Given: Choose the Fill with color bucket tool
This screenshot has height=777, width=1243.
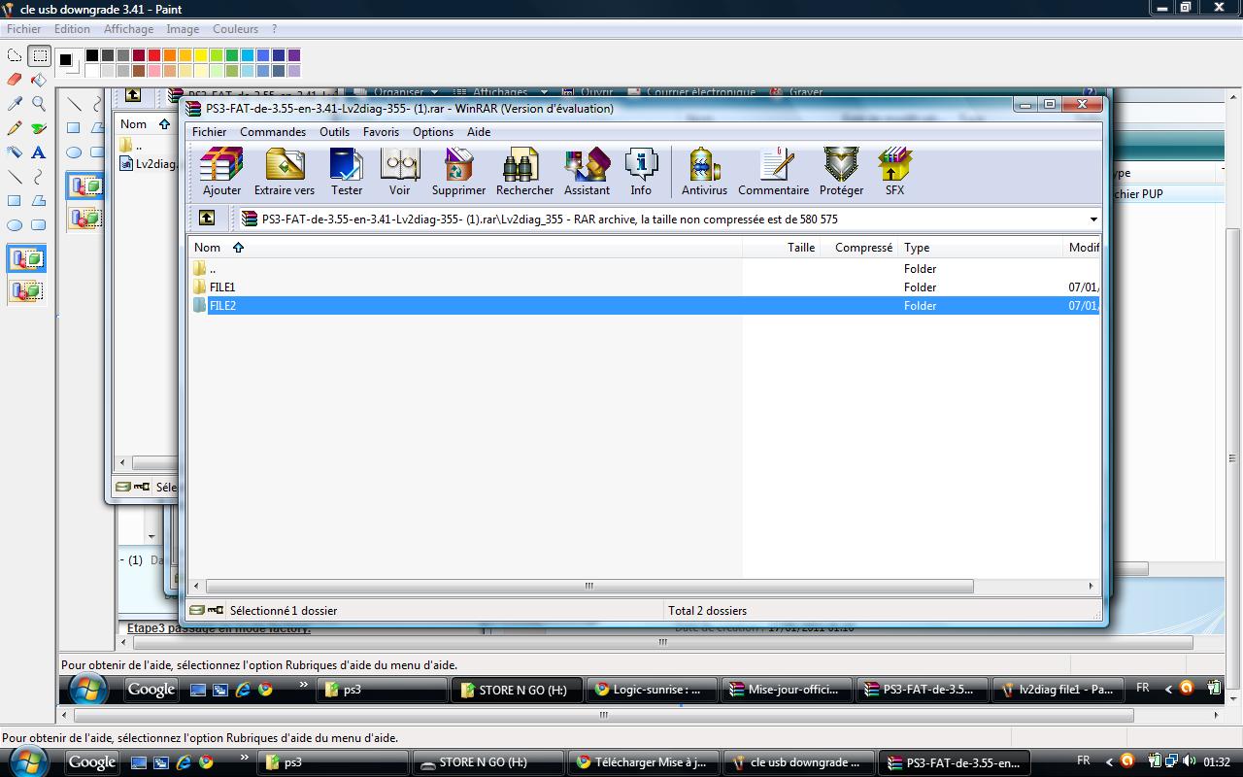Looking at the screenshot, I should click(x=39, y=80).
